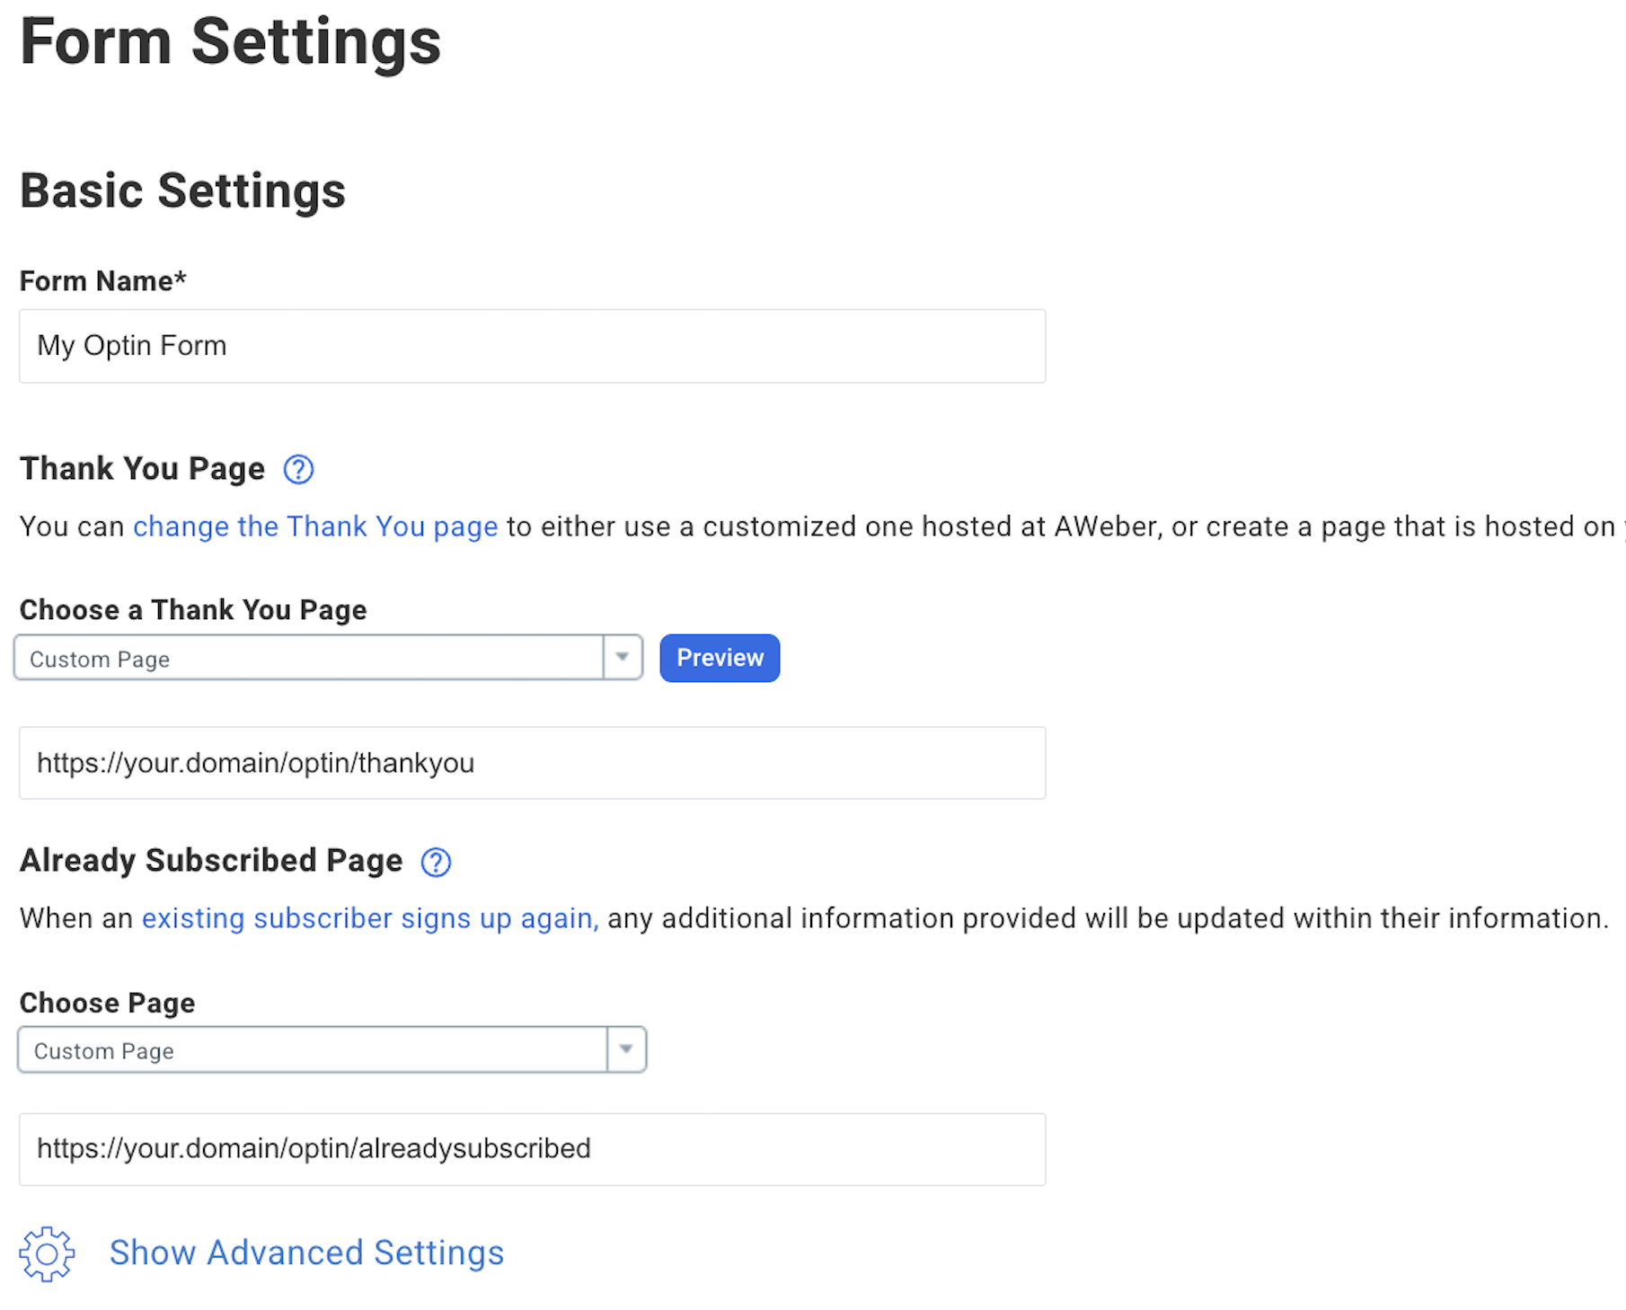Follow the 'change the Thank You page' link
This screenshot has width=1626, height=1310.
(x=315, y=527)
